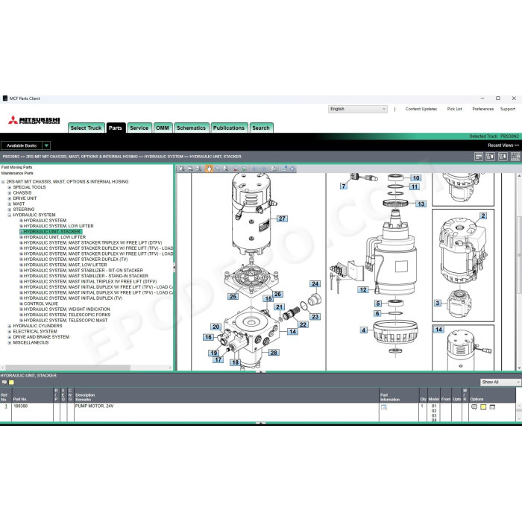
Task: Expand the MISCELLANEOUS tree node
Action: pos(9,342)
